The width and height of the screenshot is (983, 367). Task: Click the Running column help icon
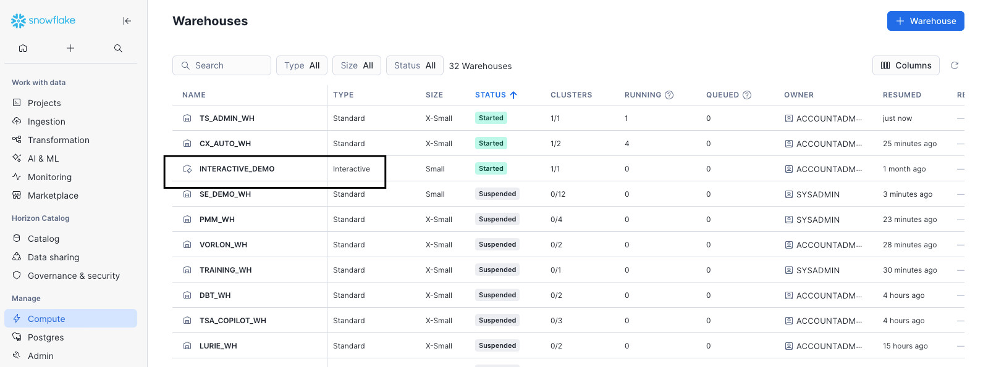(x=669, y=95)
